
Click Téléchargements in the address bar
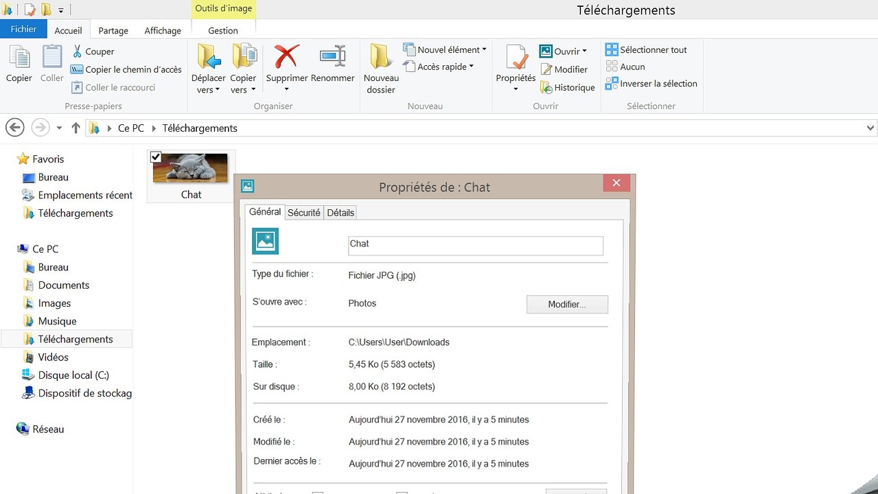(200, 128)
